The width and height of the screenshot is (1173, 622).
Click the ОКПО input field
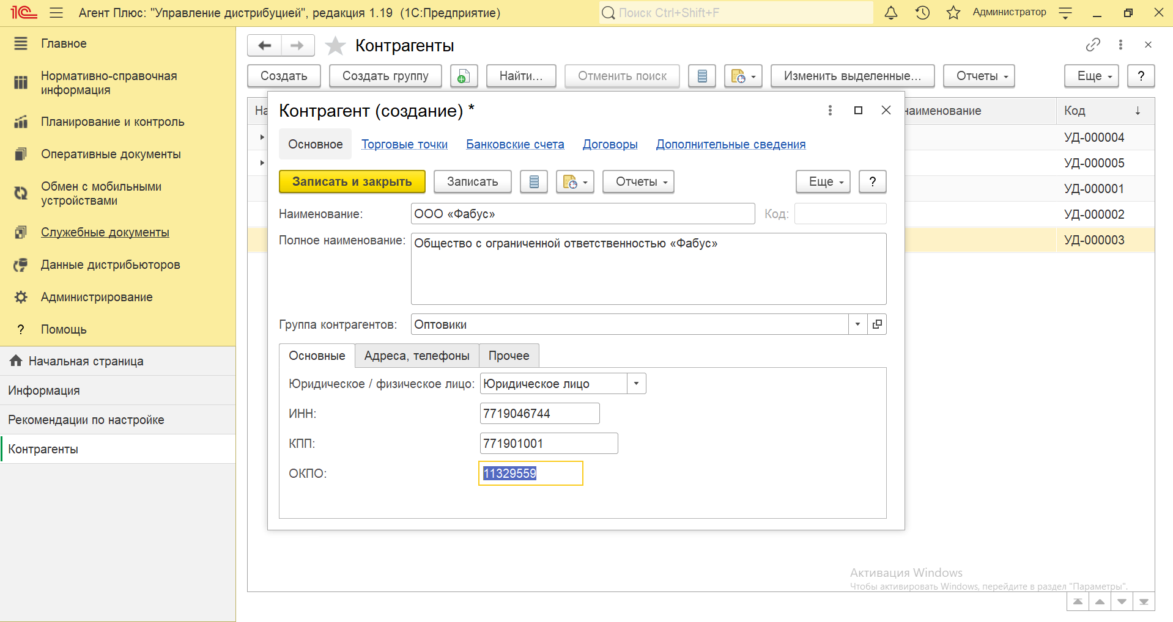pos(531,474)
